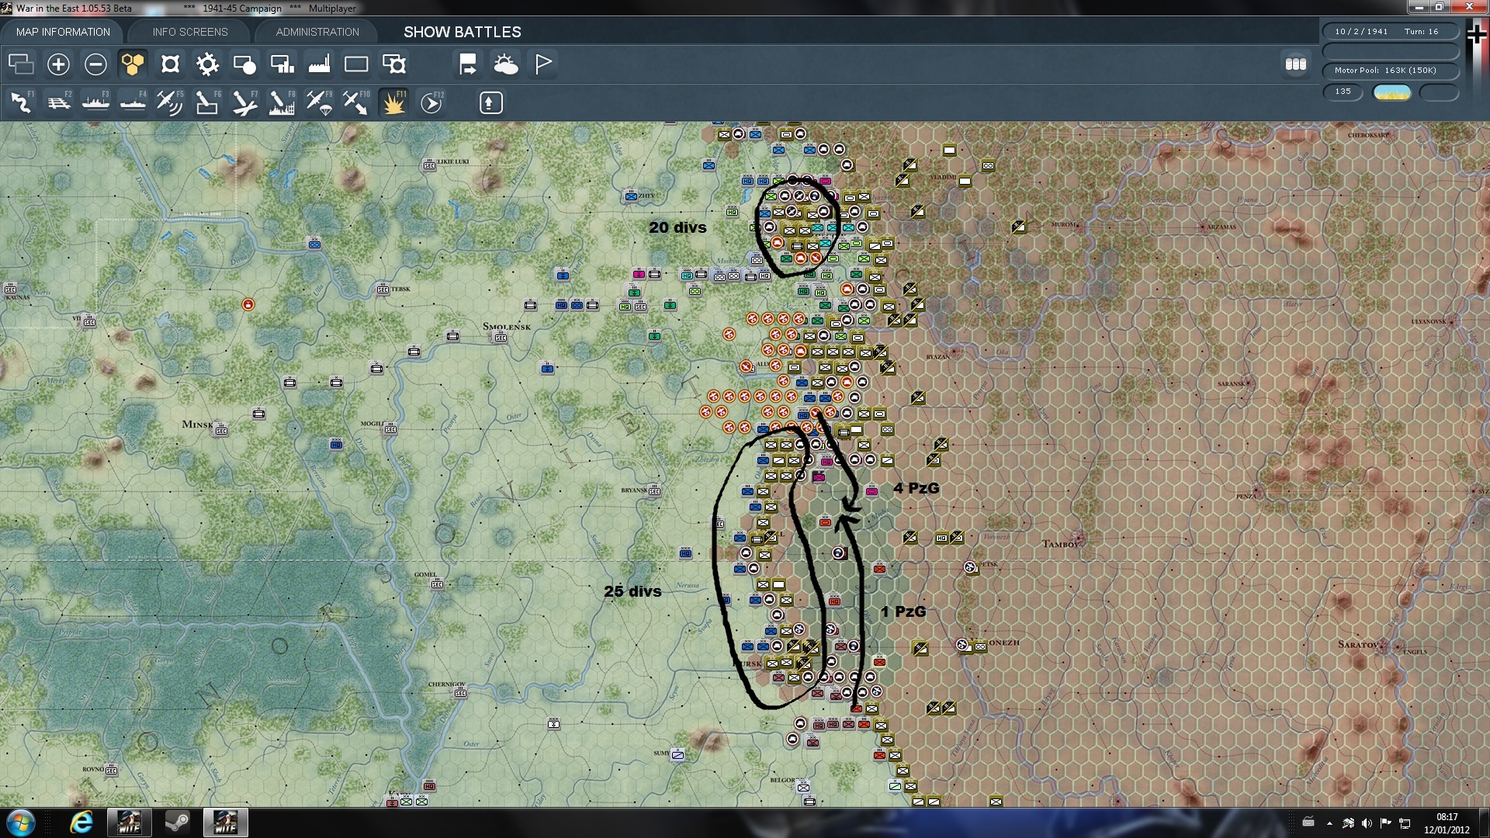Click the Gomel SEC marker
The width and height of the screenshot is (1490, 838).
click(437, 583)
